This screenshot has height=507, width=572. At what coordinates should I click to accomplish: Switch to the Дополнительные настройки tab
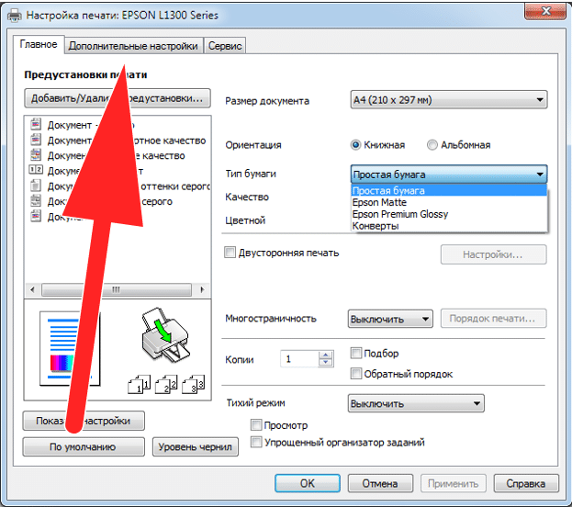[133, 46]
